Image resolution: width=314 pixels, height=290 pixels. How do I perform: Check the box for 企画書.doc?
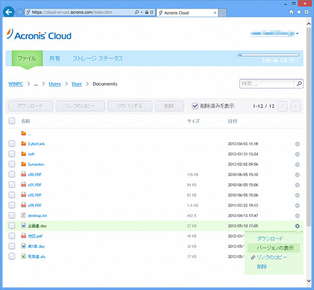point(12,226)
